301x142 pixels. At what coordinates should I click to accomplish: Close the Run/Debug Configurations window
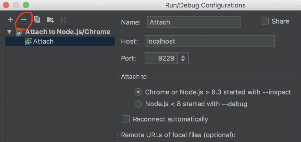[6, 5]
